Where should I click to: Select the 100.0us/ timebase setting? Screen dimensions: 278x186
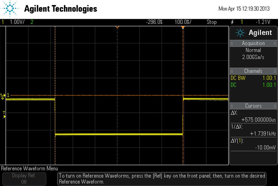pyautogui.click(x=183, y=22)
